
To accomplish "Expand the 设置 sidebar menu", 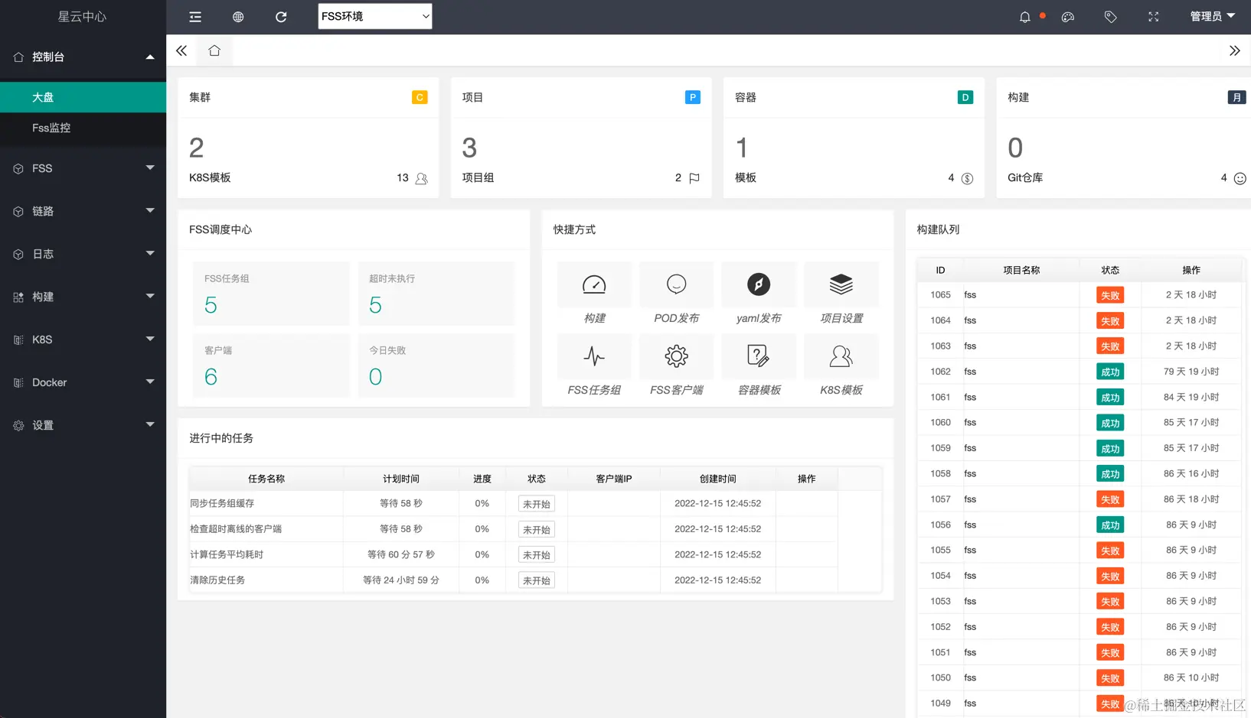I will click(x=83, y=425).
